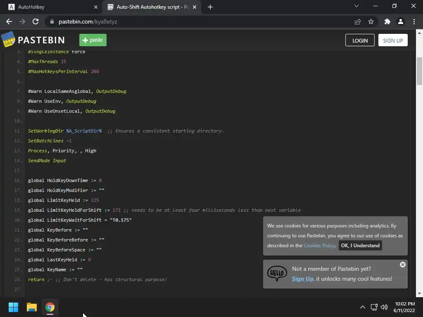Click the SIGN UP button

click(x=393, y=40)
